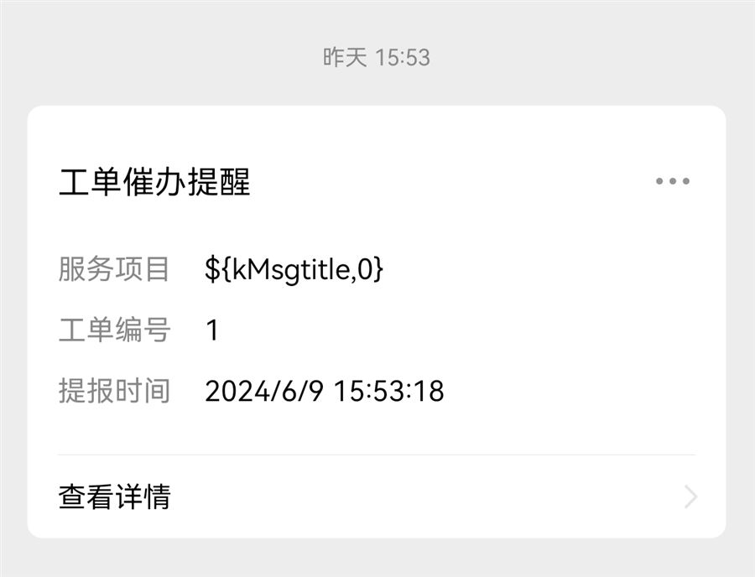755x577 pixels.
Task: Click the divider line above 查看详情
Action: 377,455
